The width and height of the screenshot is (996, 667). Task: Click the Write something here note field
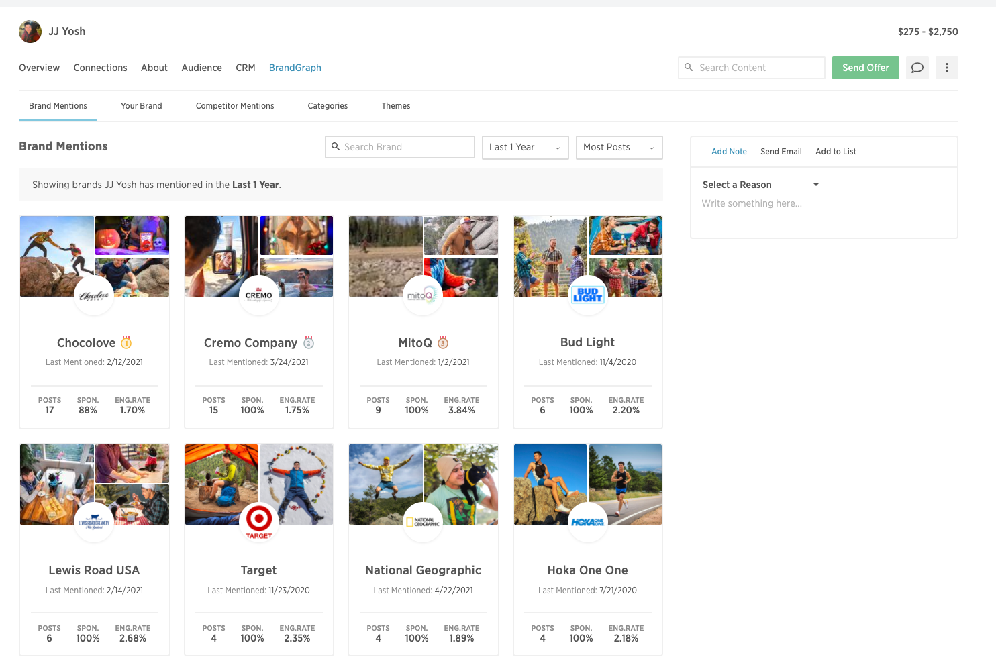pyautogui.click(x=752, y=203)
